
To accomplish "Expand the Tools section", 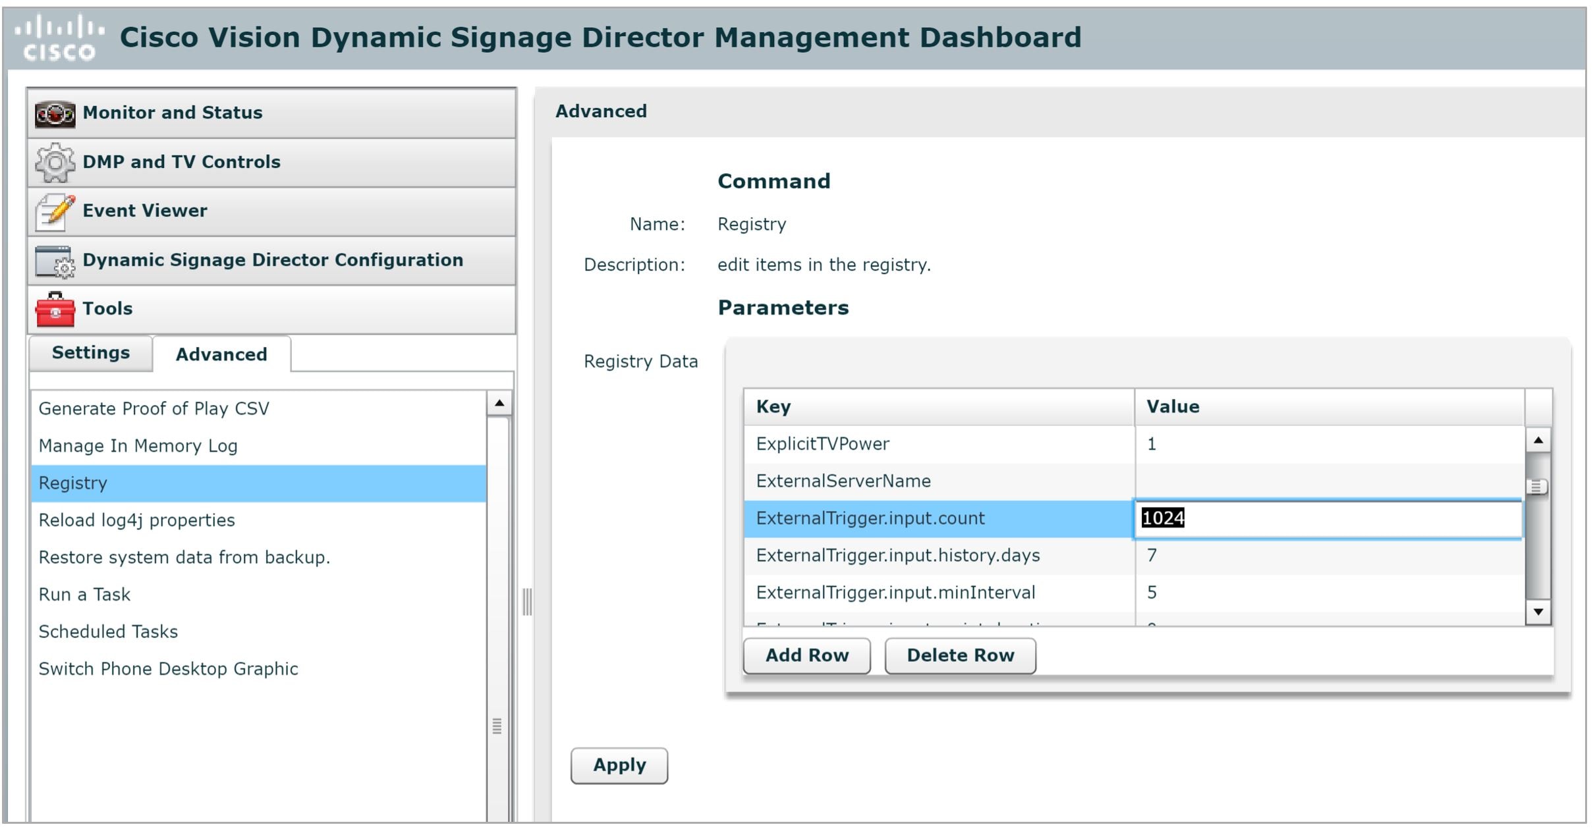I will (x=271, y=309).
